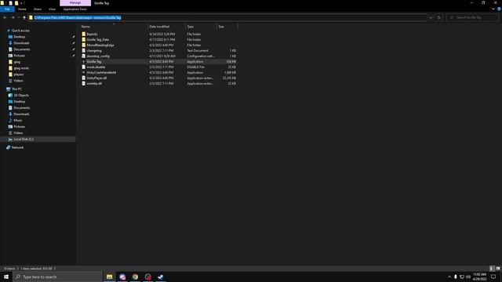
Task: Select This PC in navigation pane
Action: tap(16, 89)
